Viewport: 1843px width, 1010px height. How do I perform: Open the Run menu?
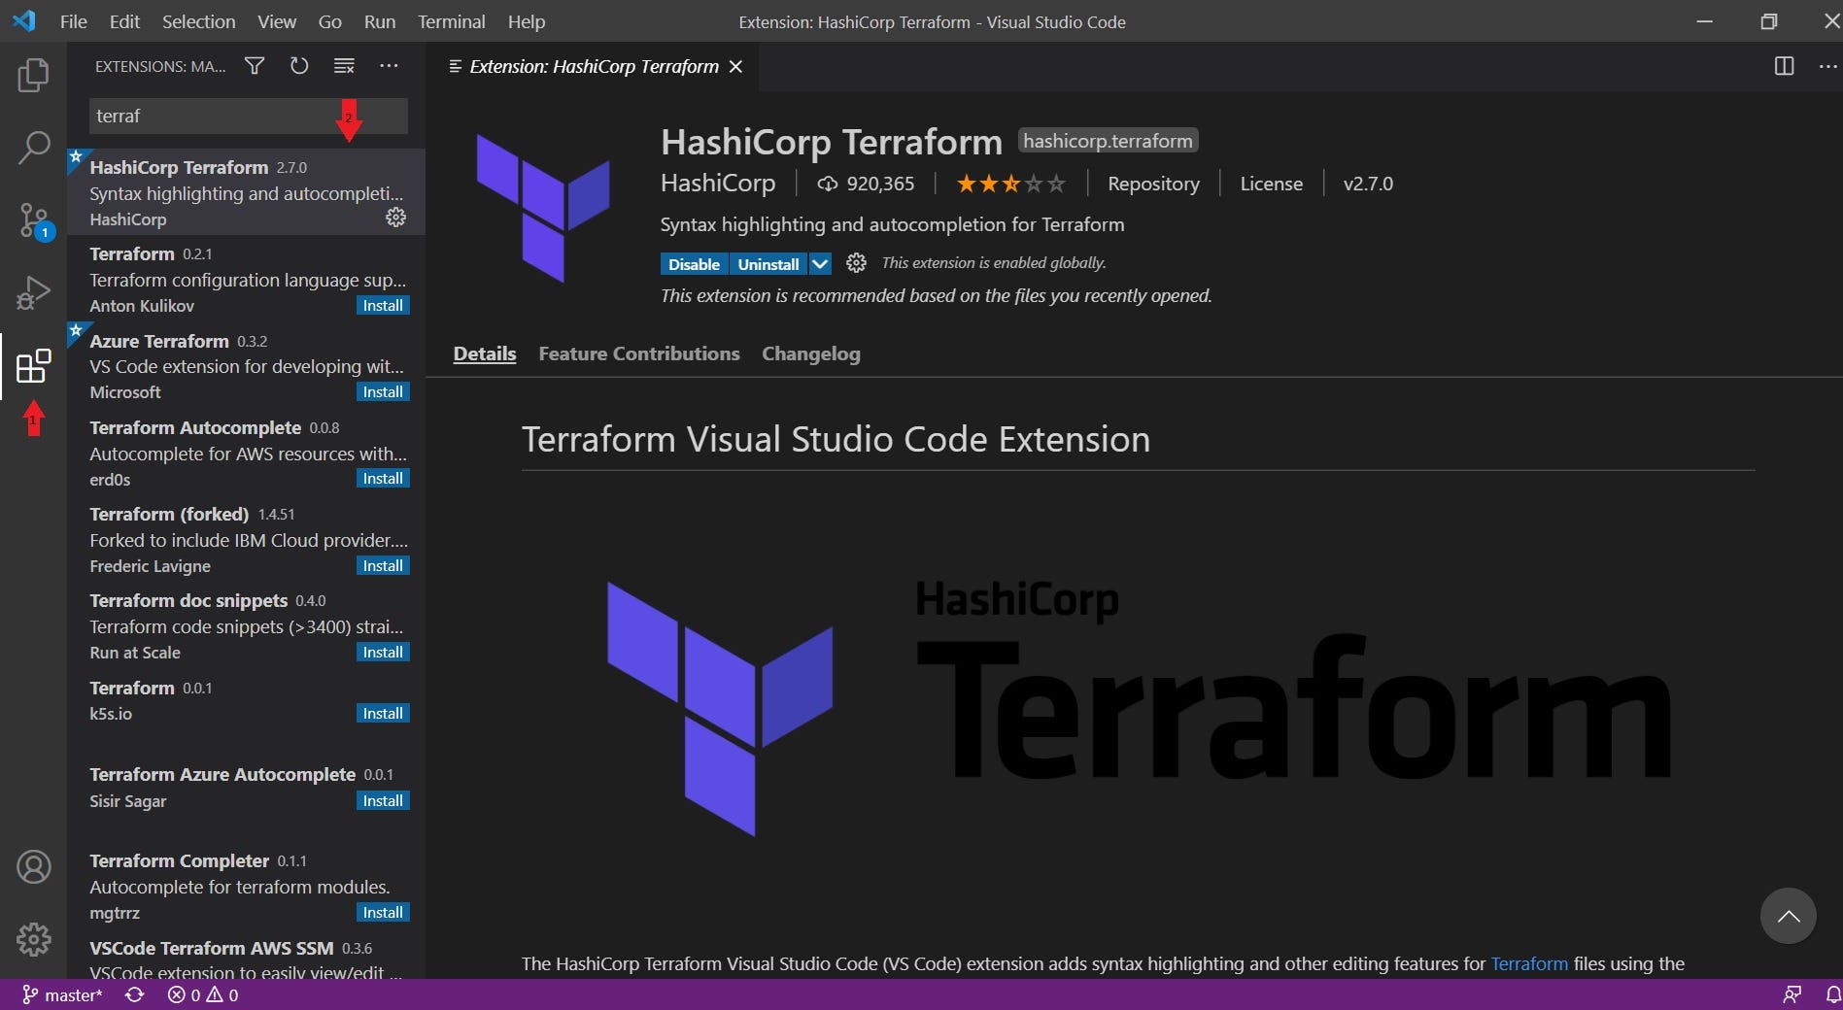[380, 21]
